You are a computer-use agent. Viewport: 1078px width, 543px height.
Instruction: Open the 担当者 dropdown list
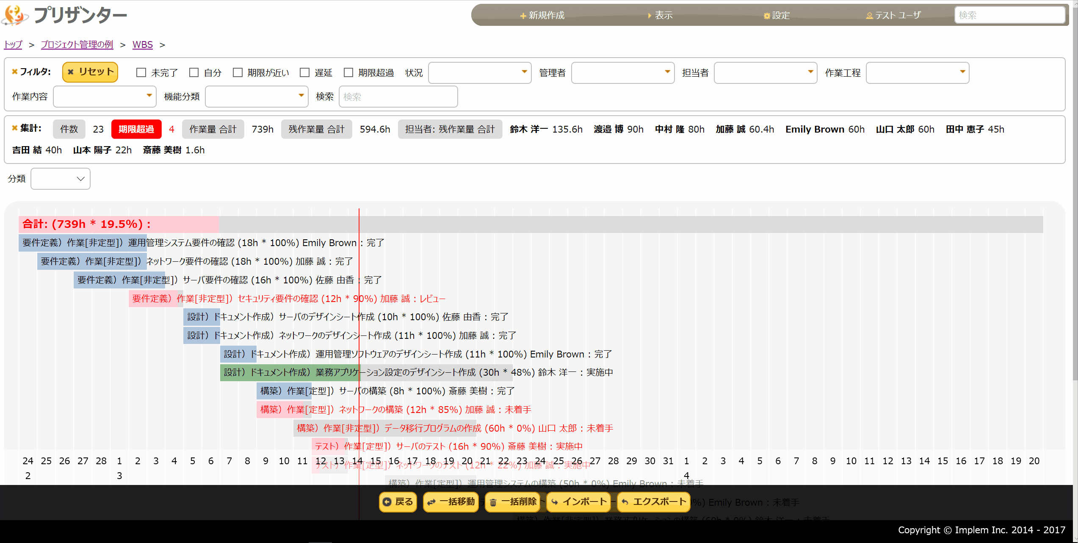[766, 72]
